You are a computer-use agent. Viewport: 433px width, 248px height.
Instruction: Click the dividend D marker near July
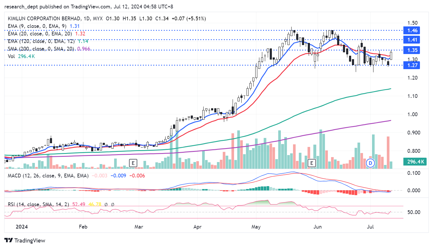click(370, 163)
